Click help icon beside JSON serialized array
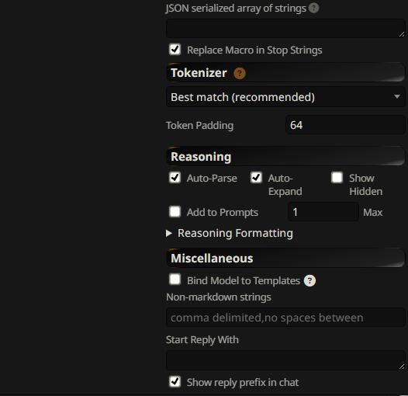This screenshot has height=396, width=408. pyautogui.click(x=313, y=8)
